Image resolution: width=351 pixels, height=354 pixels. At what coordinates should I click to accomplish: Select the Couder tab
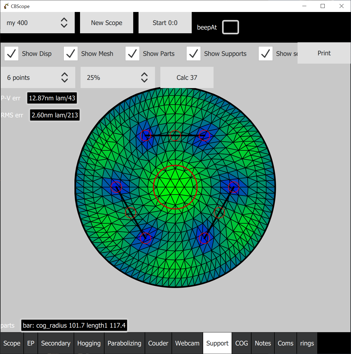[158, 343]
